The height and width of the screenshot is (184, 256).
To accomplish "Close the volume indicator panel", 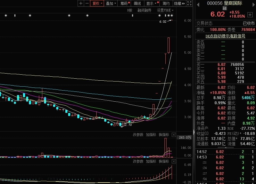I will pyautogui.click(x=174, y=135).
